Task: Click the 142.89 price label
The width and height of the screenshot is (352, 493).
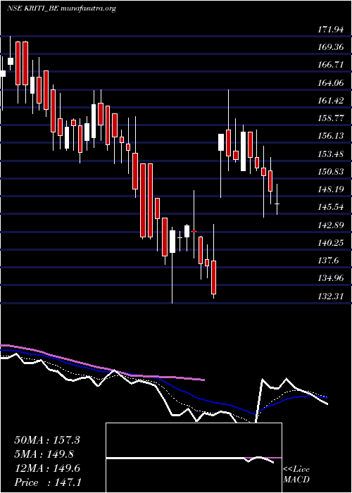Action: click(331, 225)
